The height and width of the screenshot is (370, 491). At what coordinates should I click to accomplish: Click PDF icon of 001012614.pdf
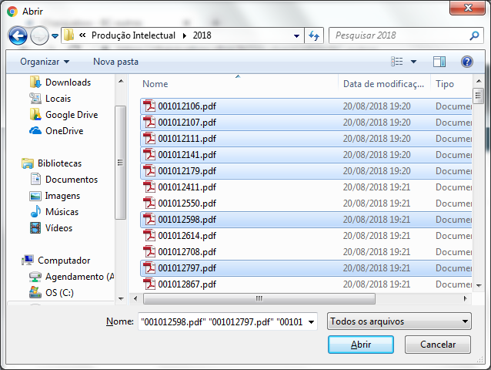[x=149, y=236]
